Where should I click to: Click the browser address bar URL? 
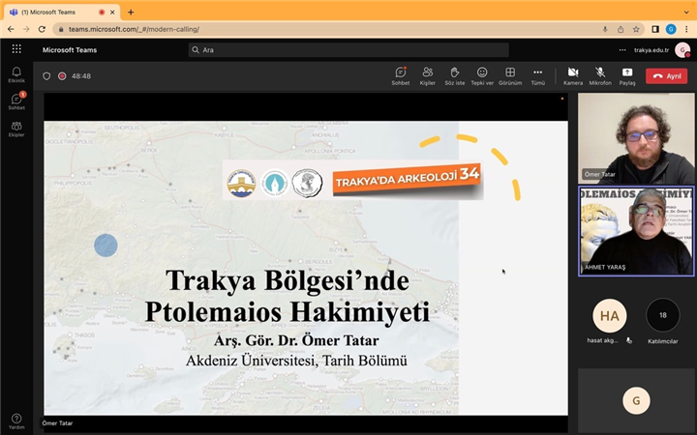coord(134,29)
